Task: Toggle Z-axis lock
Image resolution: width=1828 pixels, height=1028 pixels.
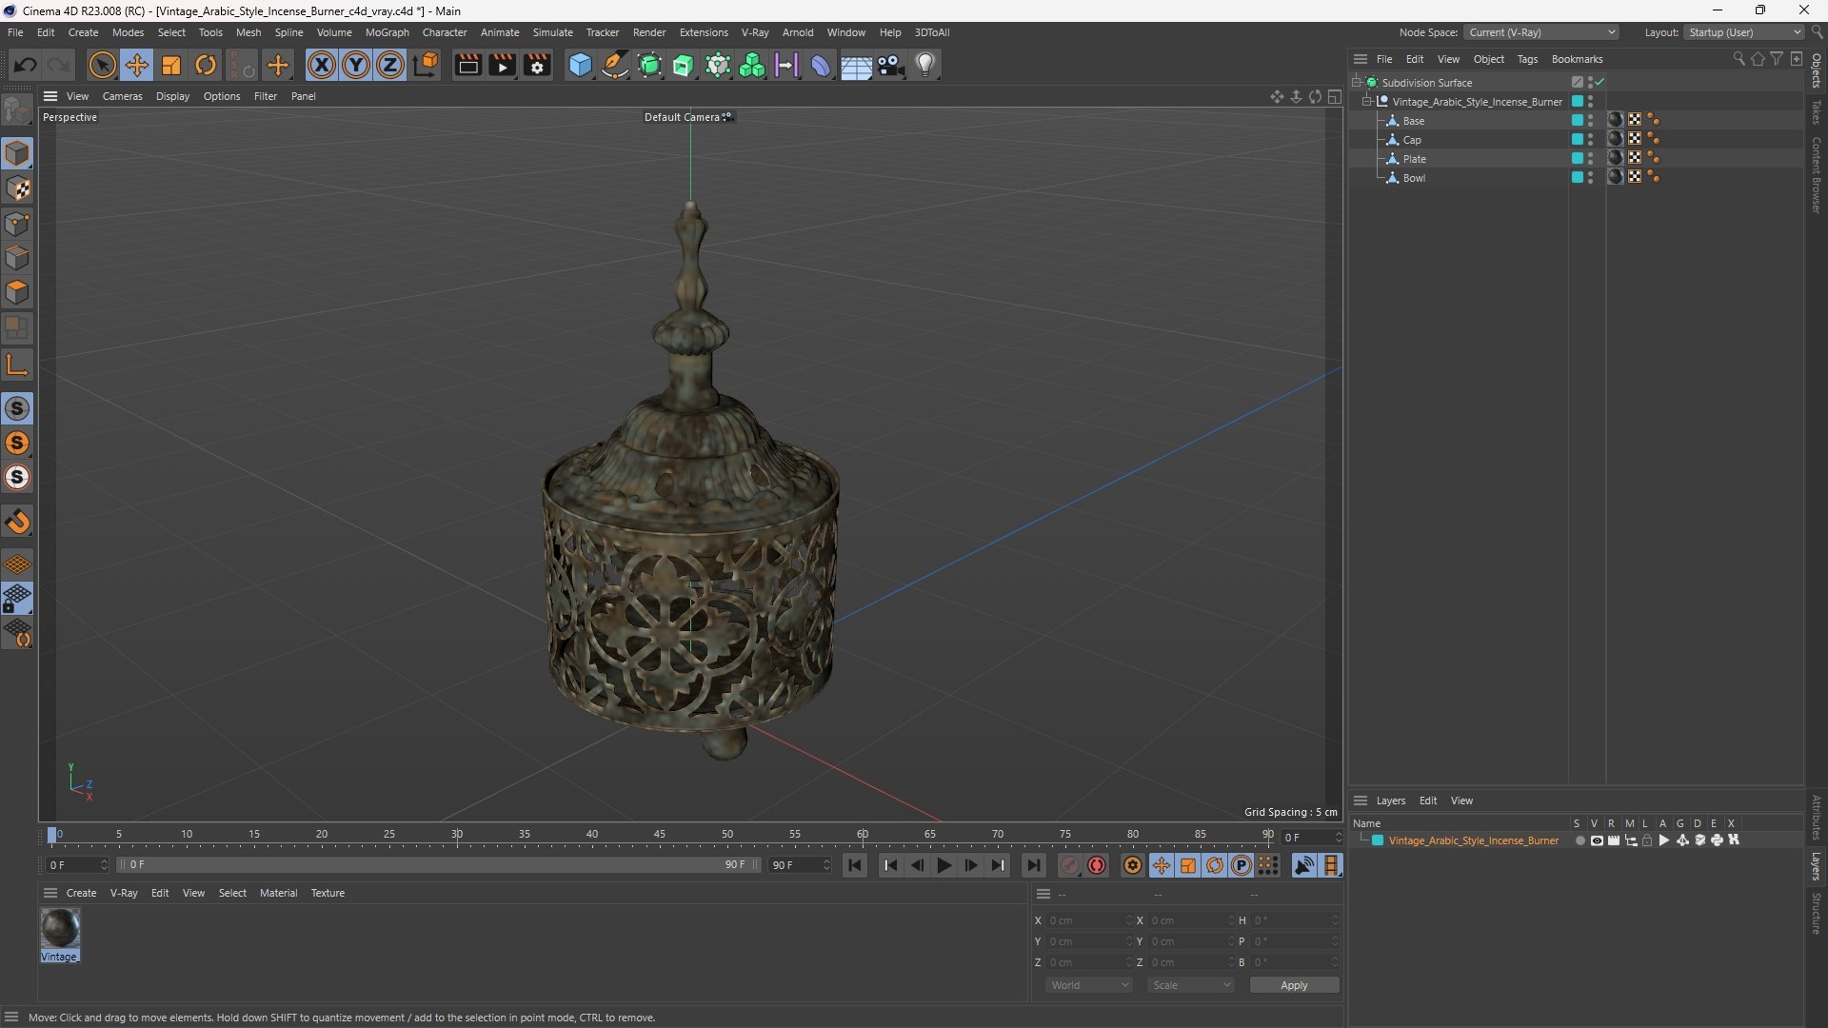Action: click(389, 65)
